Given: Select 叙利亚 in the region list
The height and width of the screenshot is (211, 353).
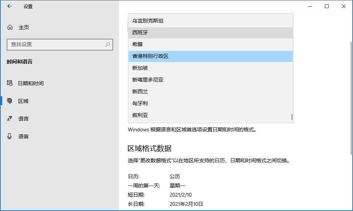Looking at the screenshot, I should [x=210, y=115].
